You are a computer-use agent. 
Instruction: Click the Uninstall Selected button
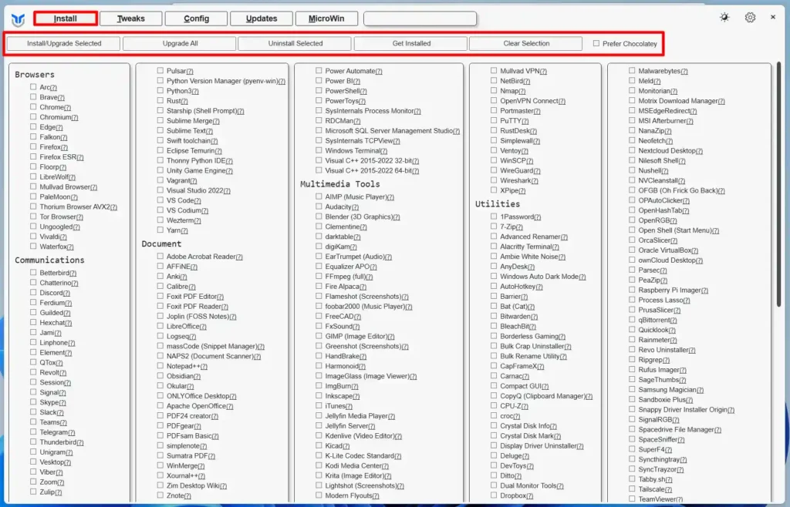click(295, 43)
